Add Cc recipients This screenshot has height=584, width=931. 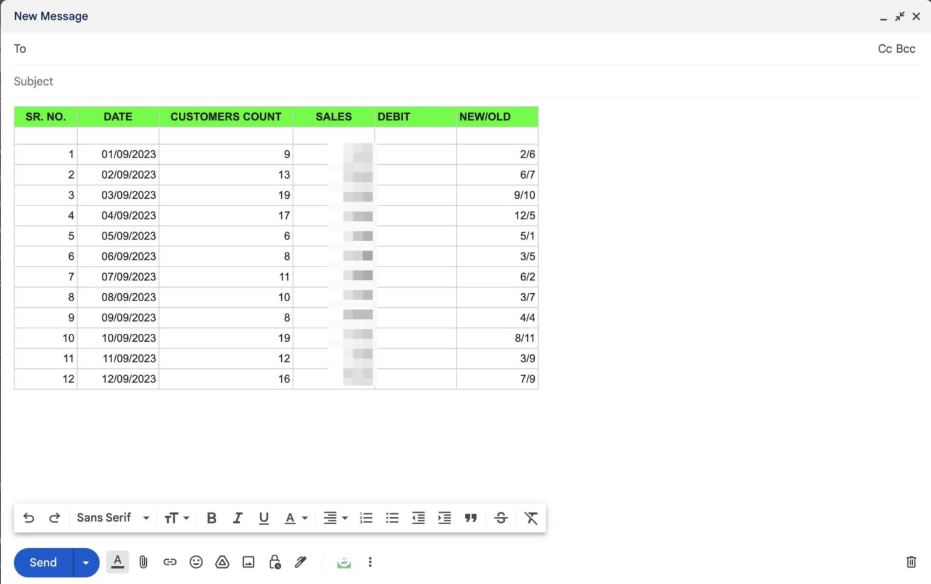[x=884, y=48]
